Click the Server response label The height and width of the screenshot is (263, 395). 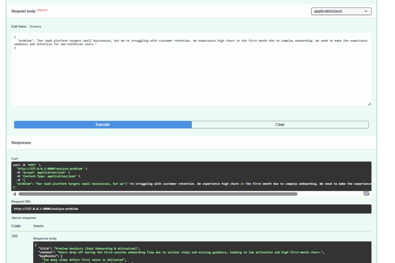pos(24,218)
